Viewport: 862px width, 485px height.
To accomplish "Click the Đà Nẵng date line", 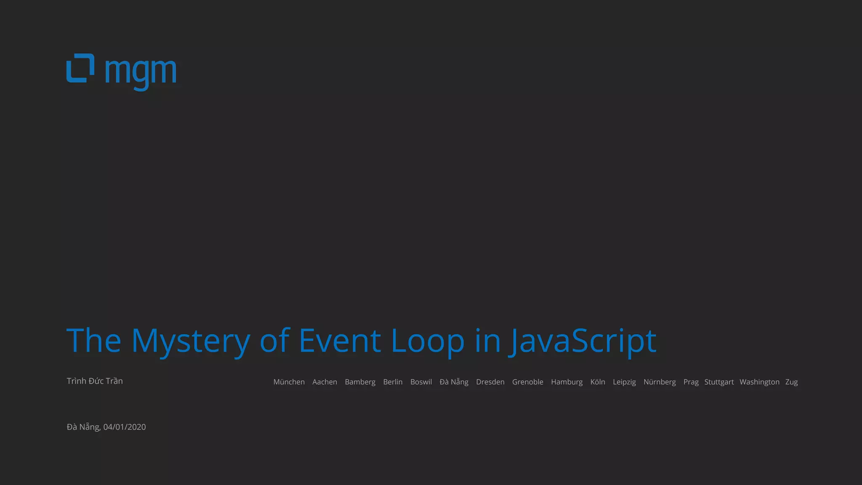I will coord(106,427).
